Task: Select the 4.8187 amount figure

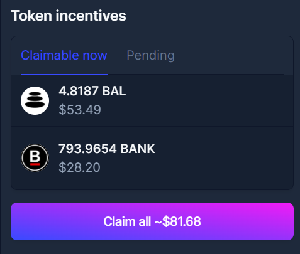Action: (79, 91)
